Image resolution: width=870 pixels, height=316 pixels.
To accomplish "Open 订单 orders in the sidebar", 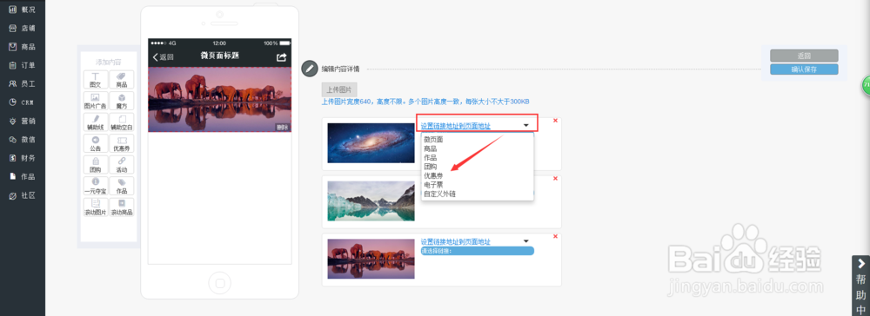I will [23, 65].
